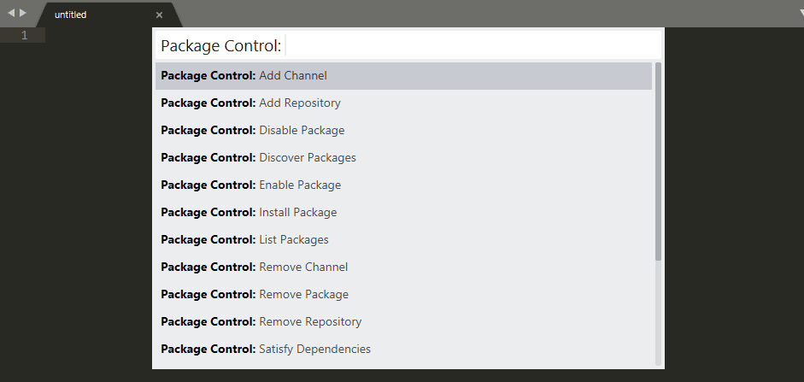Viewport: 804px width, 382px height.
Task: Run Package Control: Install Package
Action: pos(403,213)
